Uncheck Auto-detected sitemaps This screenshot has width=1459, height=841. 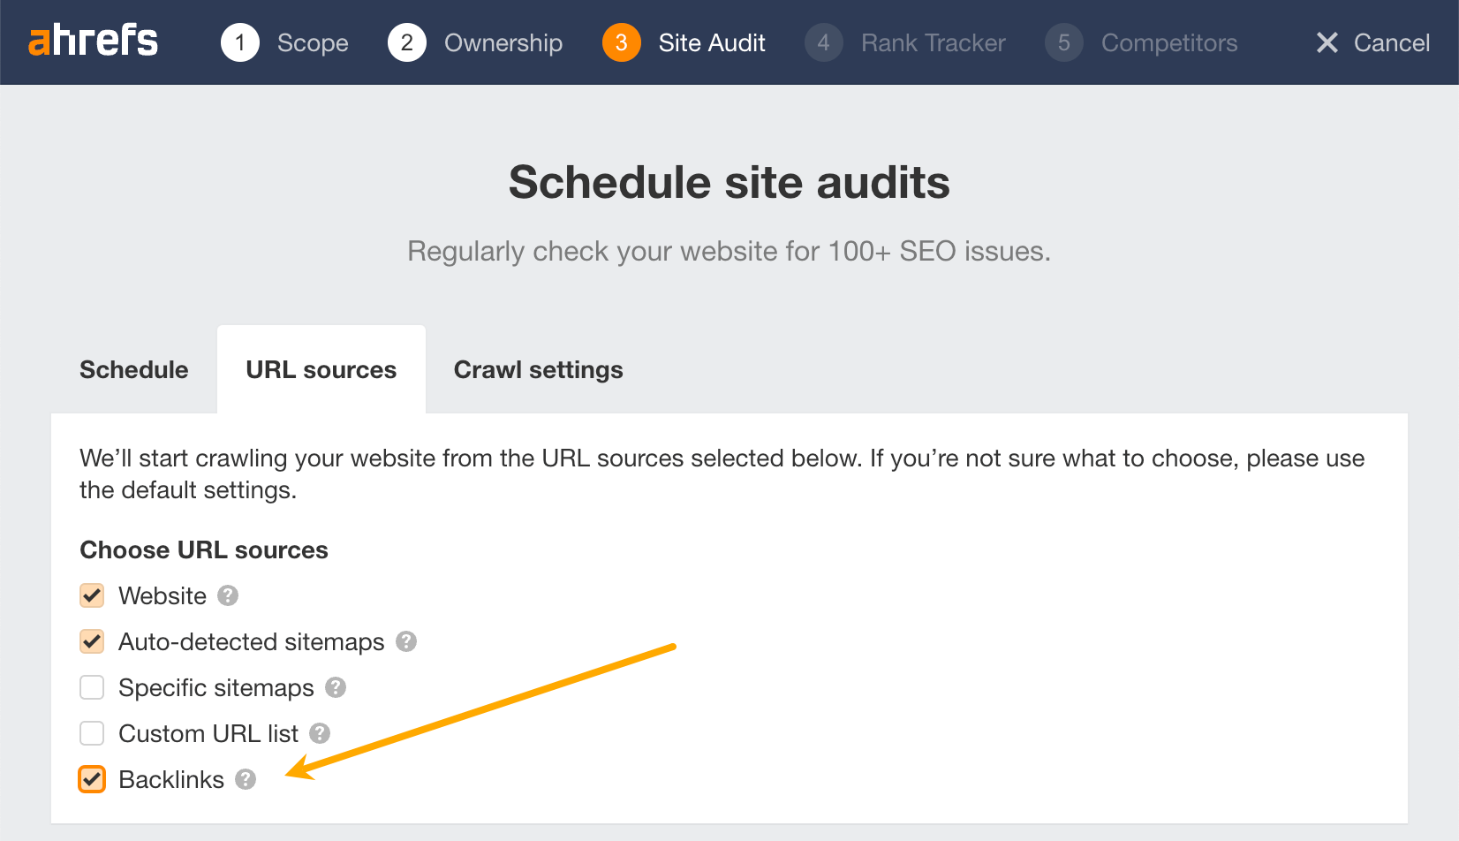coord(92,641)
